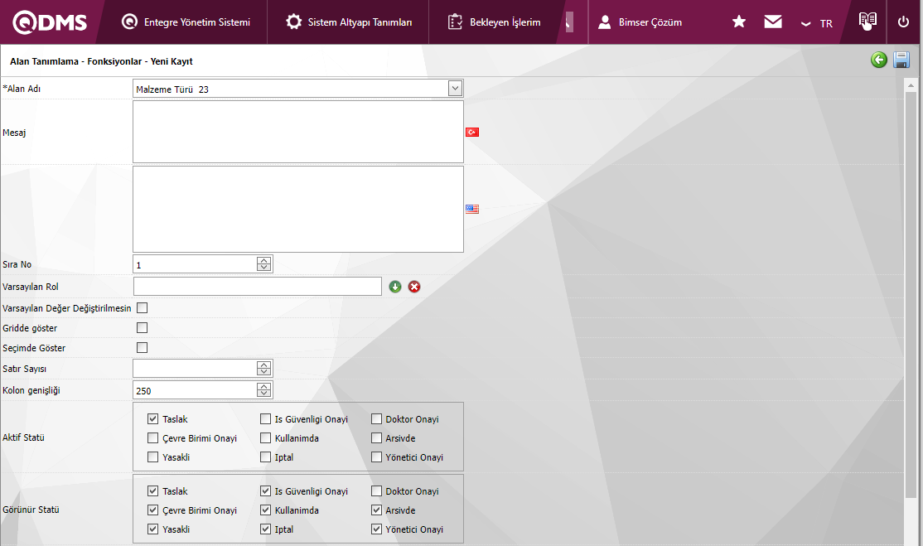This screenshot has width=923, height=546.
Task: Uncheck Is Güvenligi Onayi in Görünür Statü
Action: (265, 490)
